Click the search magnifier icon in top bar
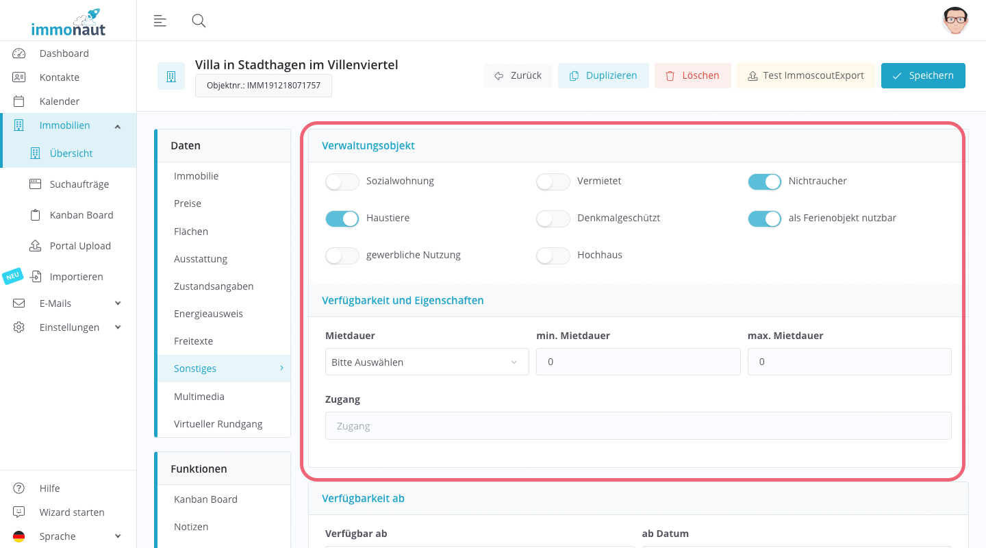Screen dimensions: 986x548 click(199, 21)
